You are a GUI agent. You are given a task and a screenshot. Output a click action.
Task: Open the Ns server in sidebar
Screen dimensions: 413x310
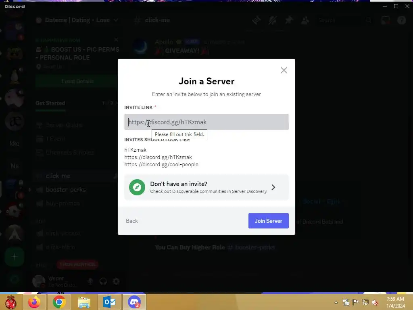click(15, 166)
